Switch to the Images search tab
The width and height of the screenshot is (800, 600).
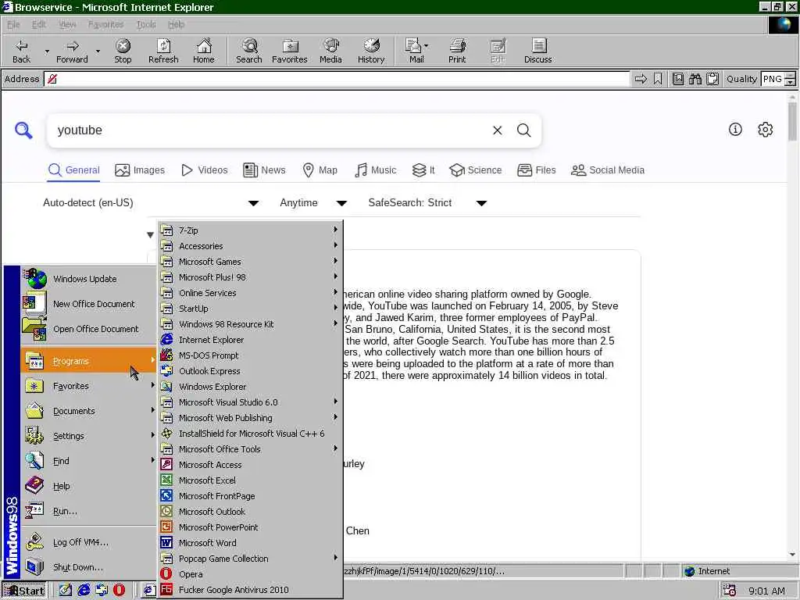pyautogui.click(x=140, y=170)
